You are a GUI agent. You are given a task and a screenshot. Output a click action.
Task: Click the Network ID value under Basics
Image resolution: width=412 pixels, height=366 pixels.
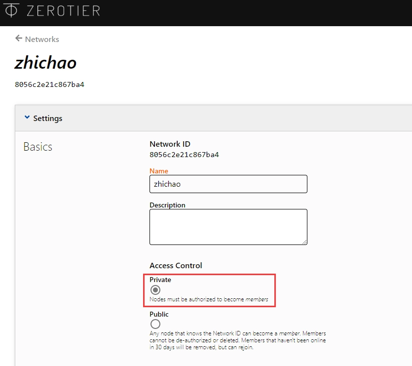click(184, 155)
